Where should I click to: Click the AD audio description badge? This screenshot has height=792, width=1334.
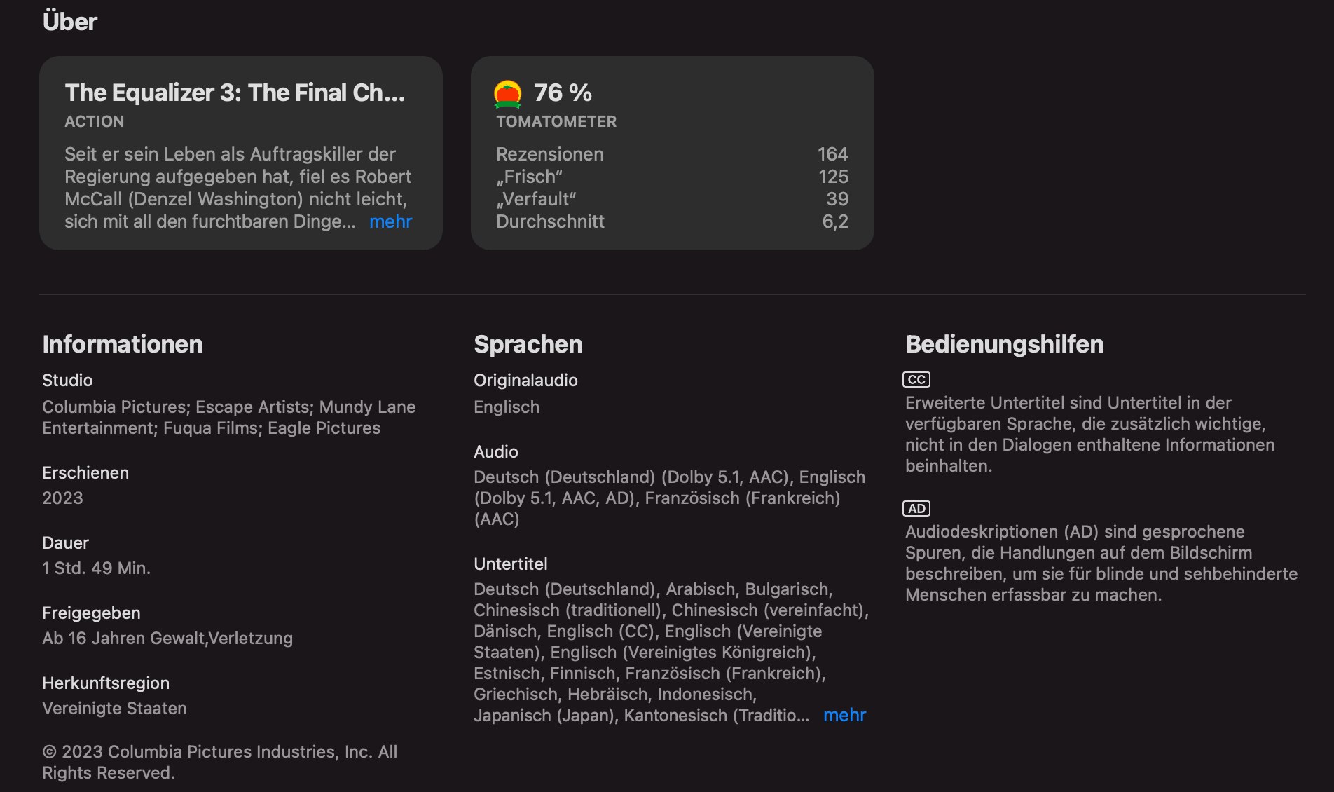point(916,509)
